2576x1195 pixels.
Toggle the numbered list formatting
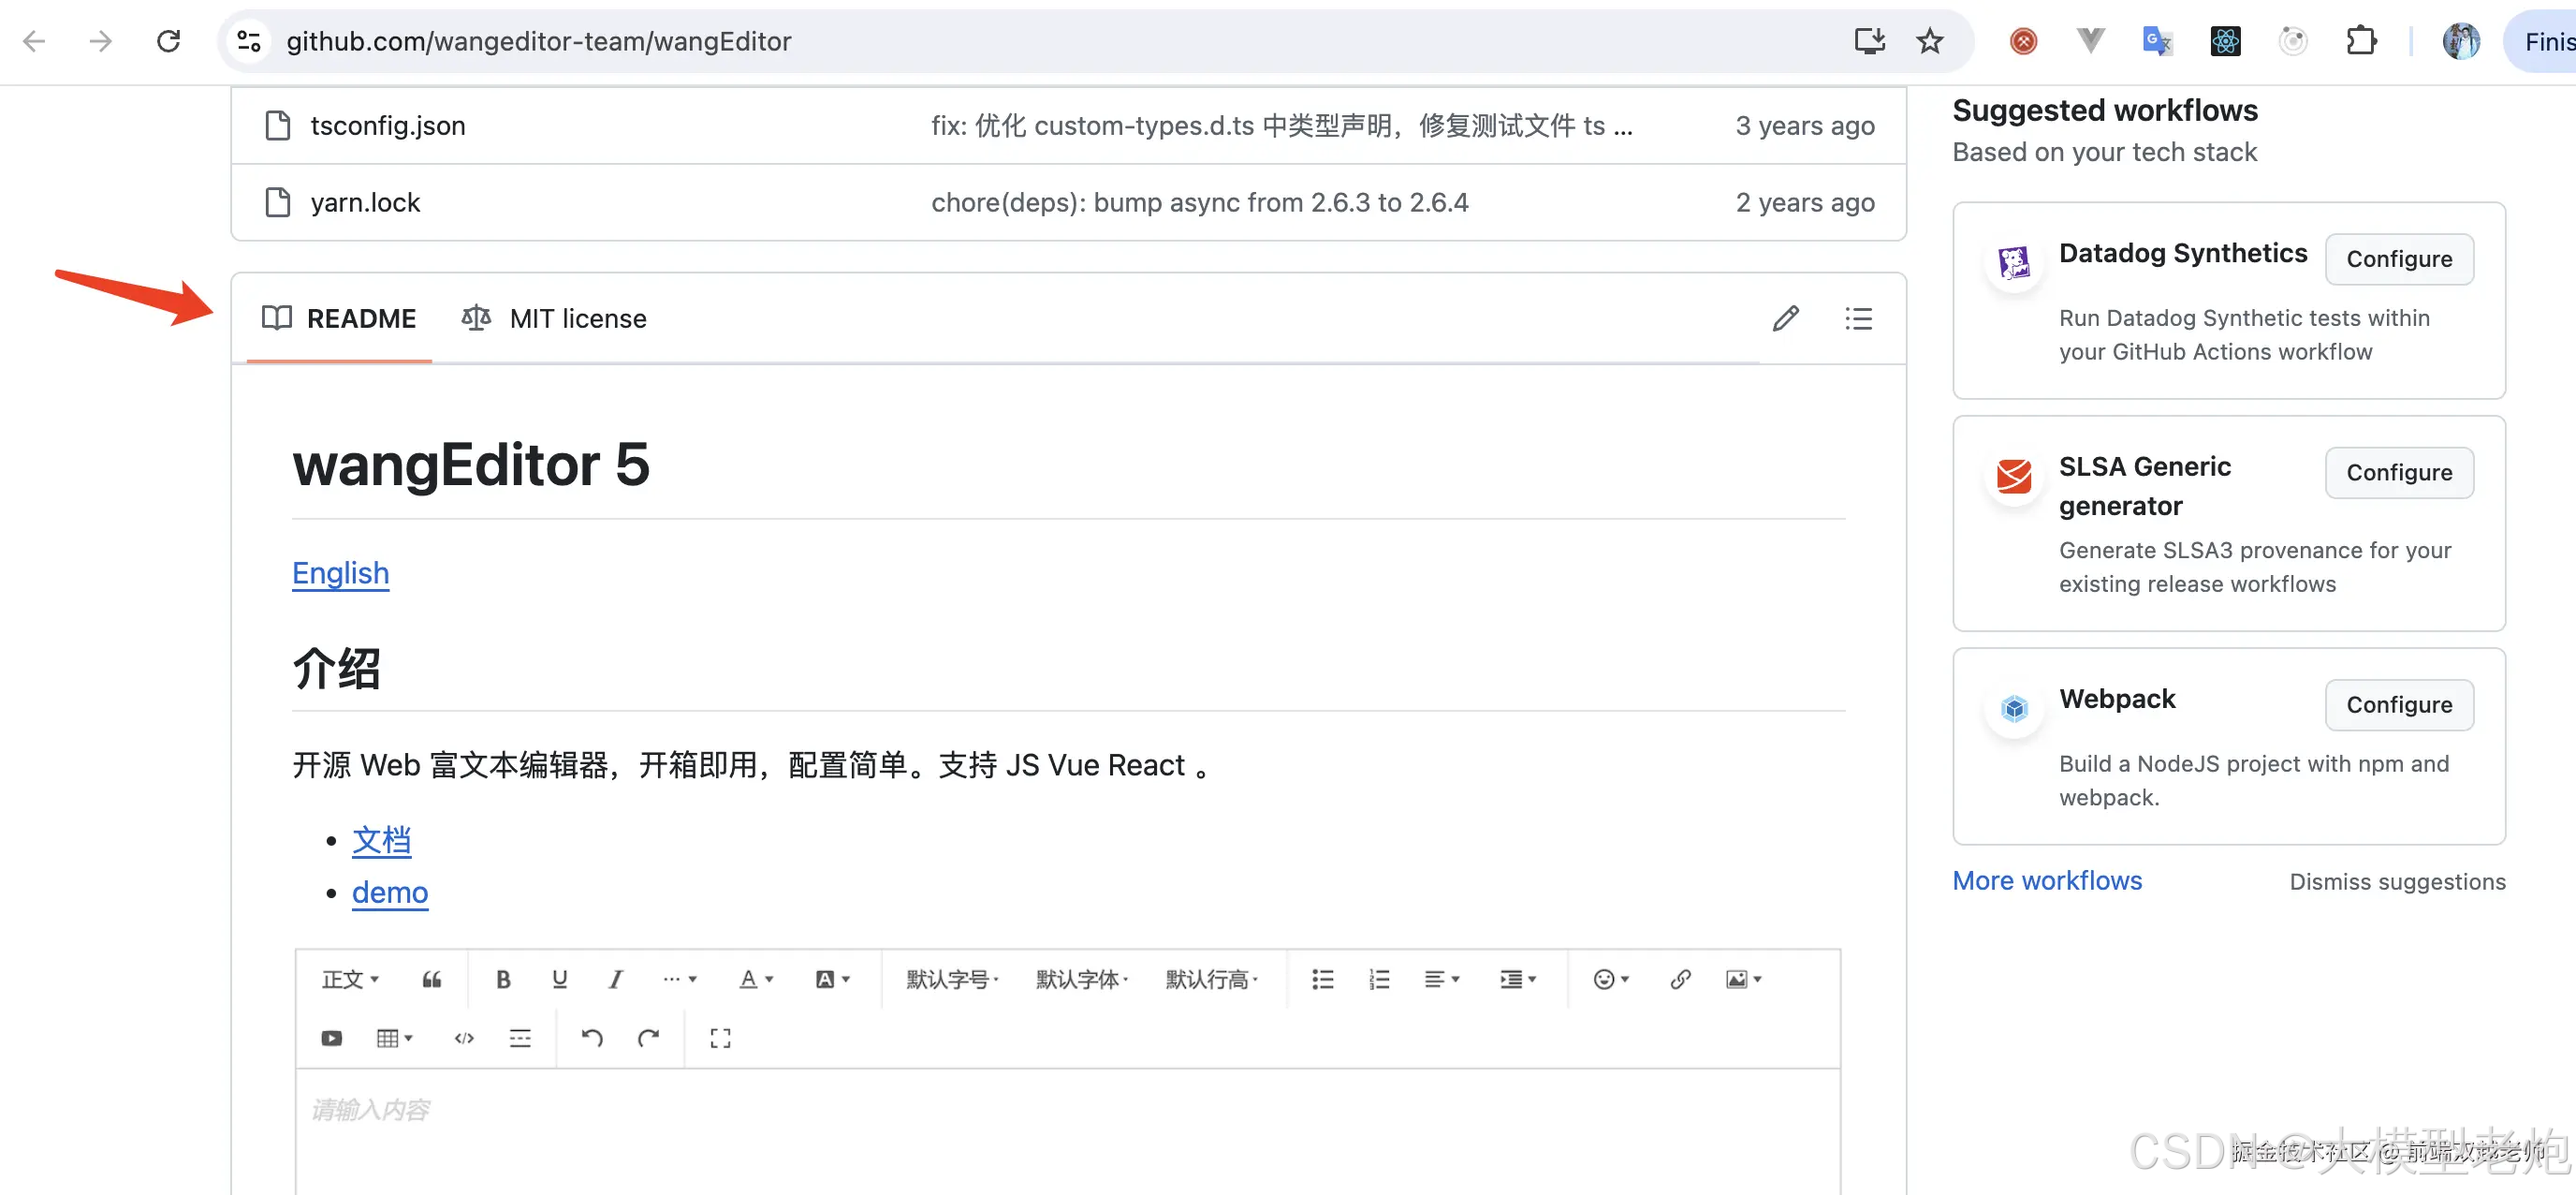pyautogui.click(x=1378, y=979)
